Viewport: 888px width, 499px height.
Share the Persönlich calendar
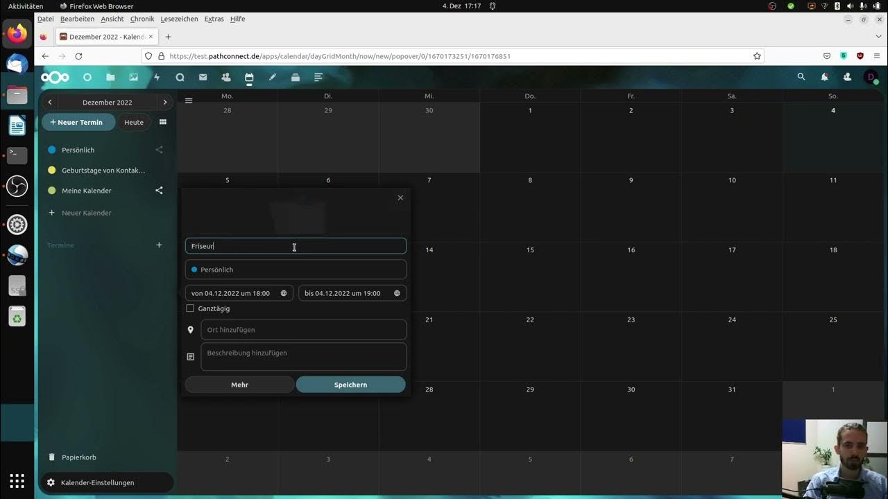click(159, 150)
